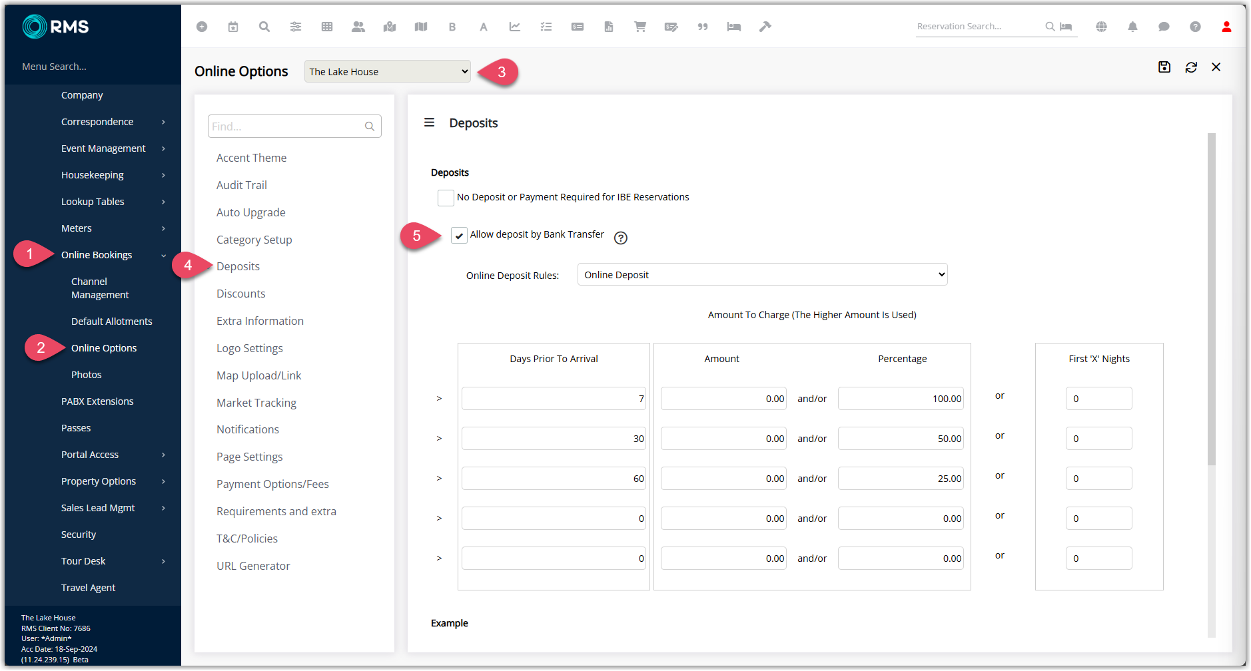Open Company in side menu
Screen dimensions: 1251x671
pos(82,95)
